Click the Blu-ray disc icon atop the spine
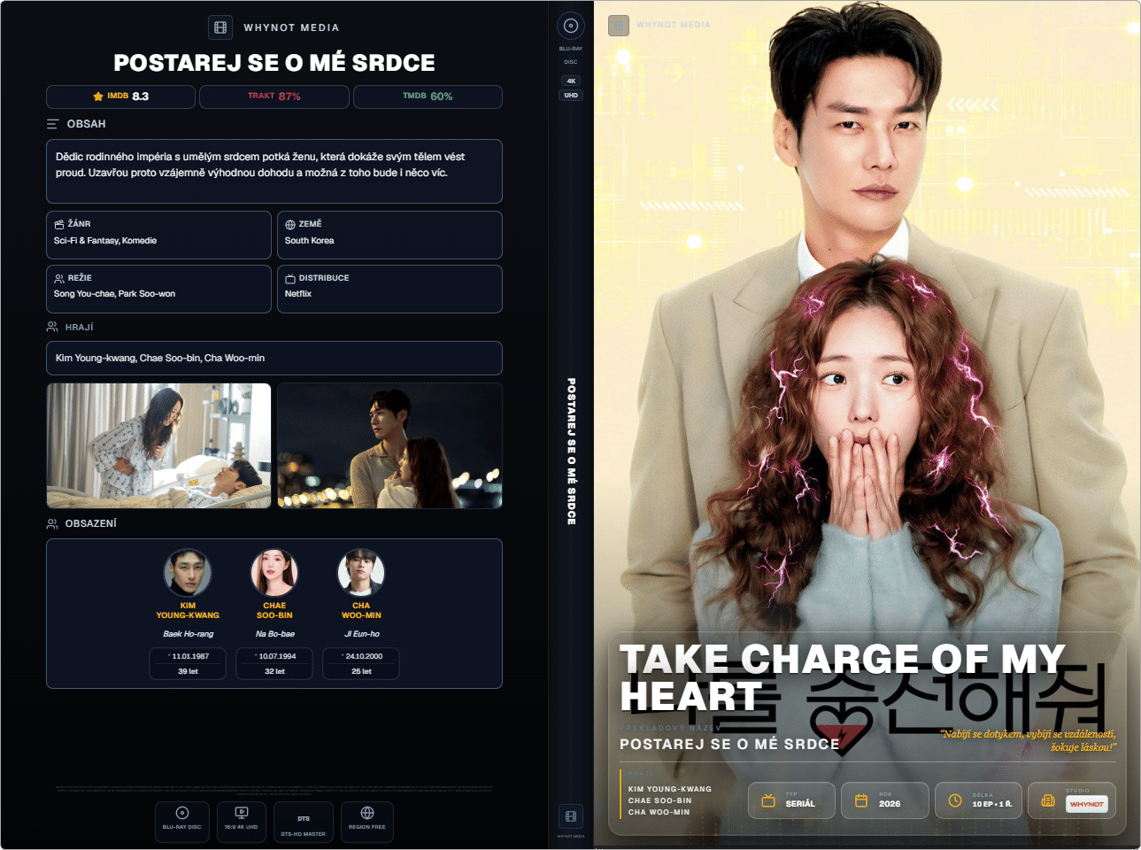 (x=571, y=26)
